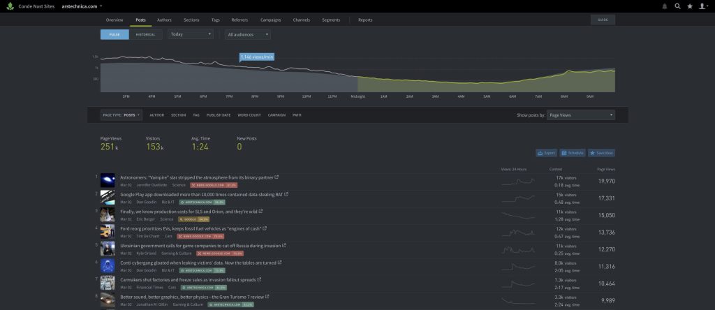Click arstechnica.com badge on Carmakers post
The height and width of the screenshot is (310, 715).
tap(204, 288)
